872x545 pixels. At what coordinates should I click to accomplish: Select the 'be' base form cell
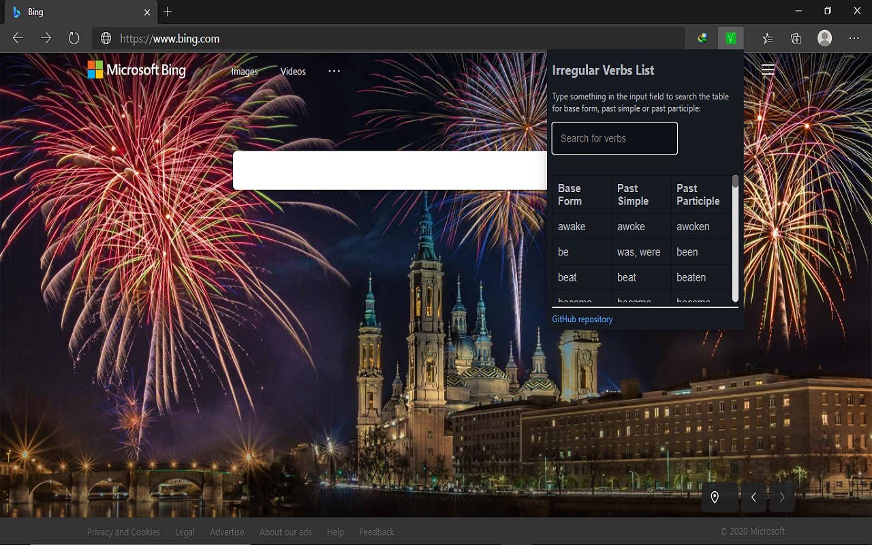[x=582, y=252]
